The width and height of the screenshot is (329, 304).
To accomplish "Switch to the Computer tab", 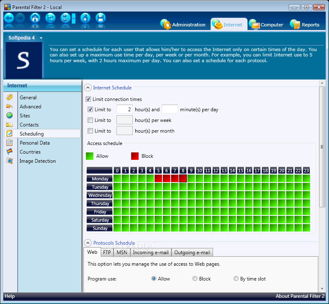I will [x=266, y=24].
